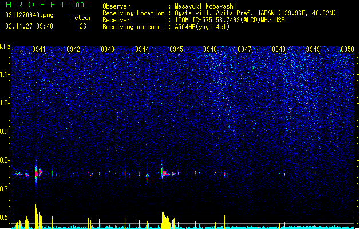The height and width of the screenshot is (229, 360).
Task: Click the date stamp 02.11.27 09:40
Action: pos(29,26)
